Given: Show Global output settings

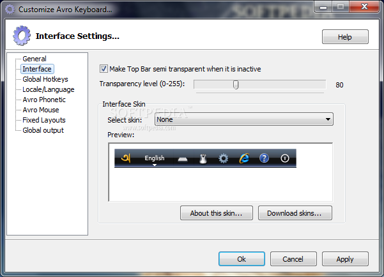Looking at the screenshot, I should pyautogui.click(x=43, y=130).
